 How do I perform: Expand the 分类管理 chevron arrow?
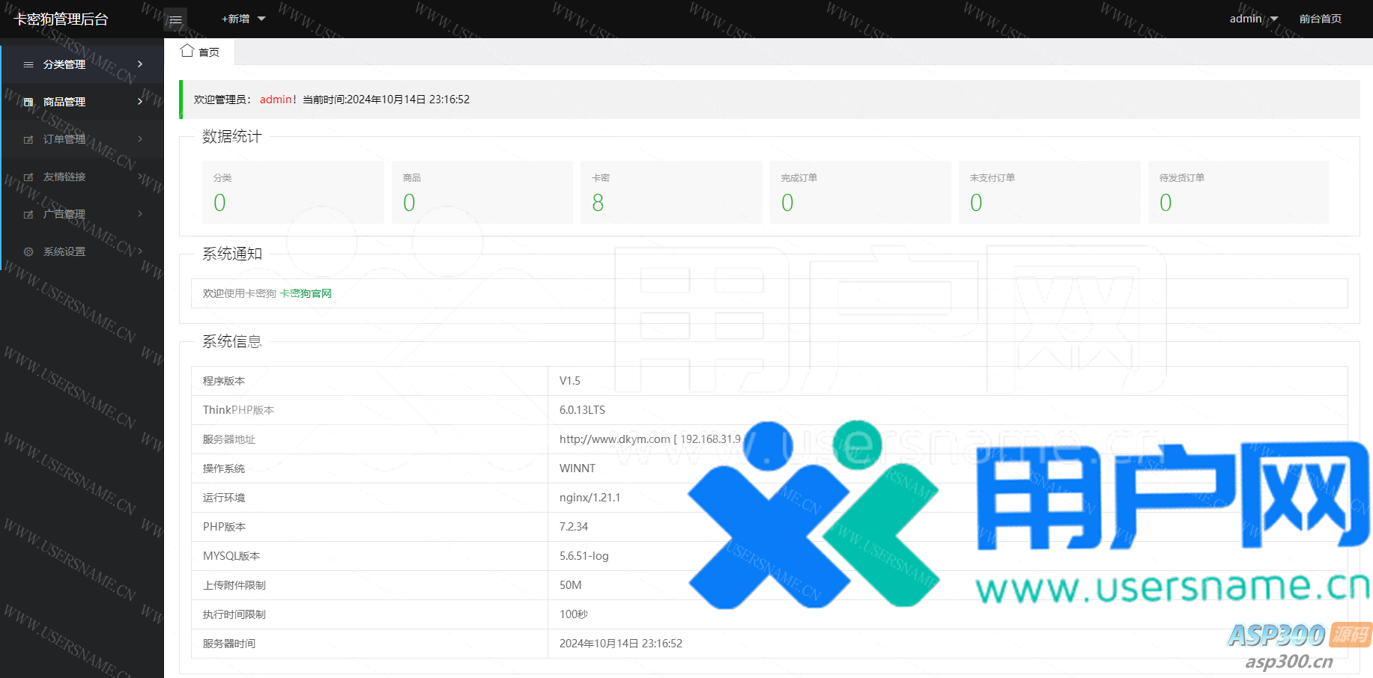(140, 64)
